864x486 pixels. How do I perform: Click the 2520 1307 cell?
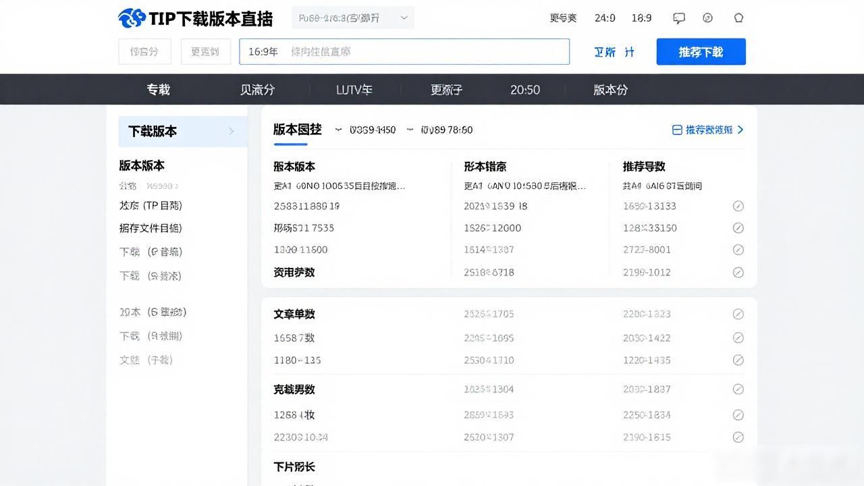(x=489, y=437)
